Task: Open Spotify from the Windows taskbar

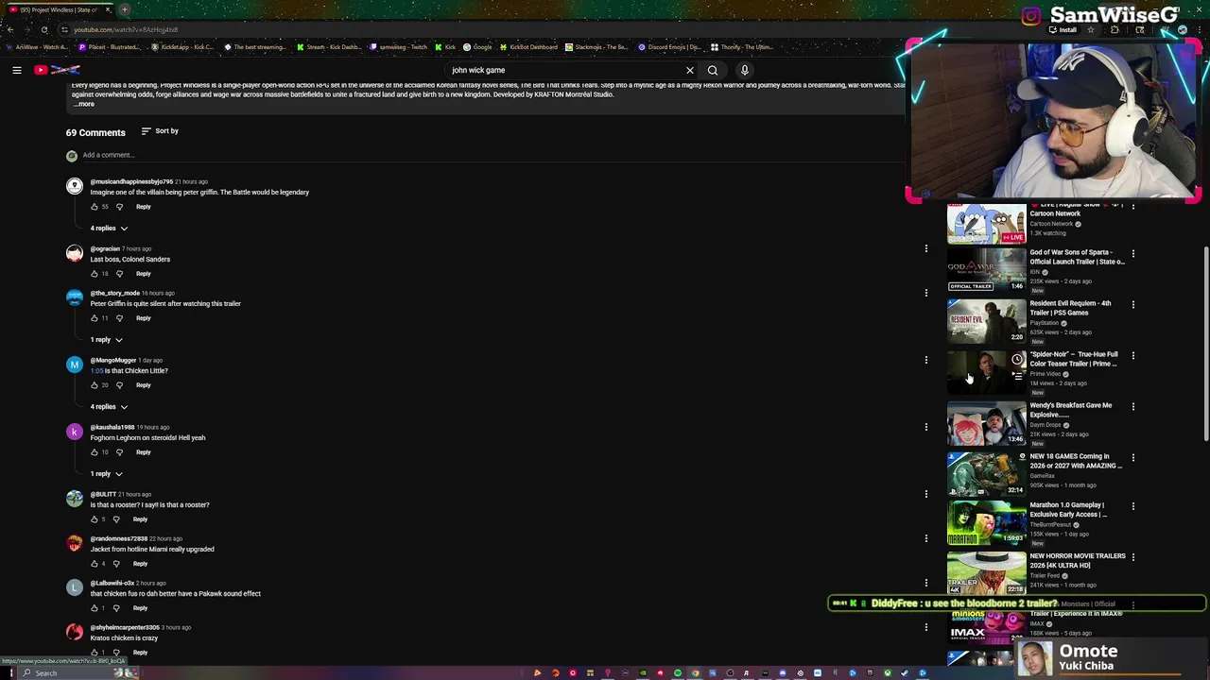Action: click(678, 673)
